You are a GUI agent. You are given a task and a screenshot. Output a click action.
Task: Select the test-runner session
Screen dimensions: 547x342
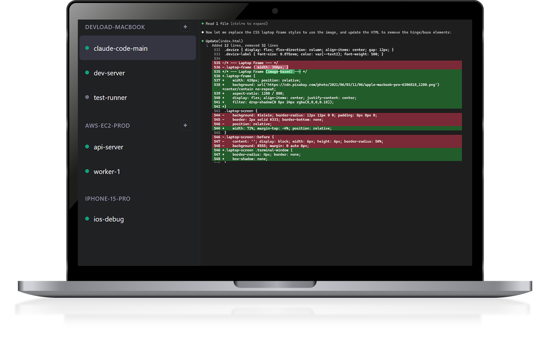110,97
